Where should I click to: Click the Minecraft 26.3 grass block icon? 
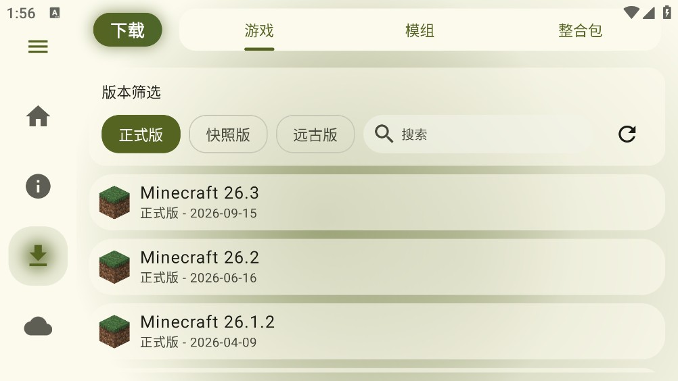pos(114,203)
